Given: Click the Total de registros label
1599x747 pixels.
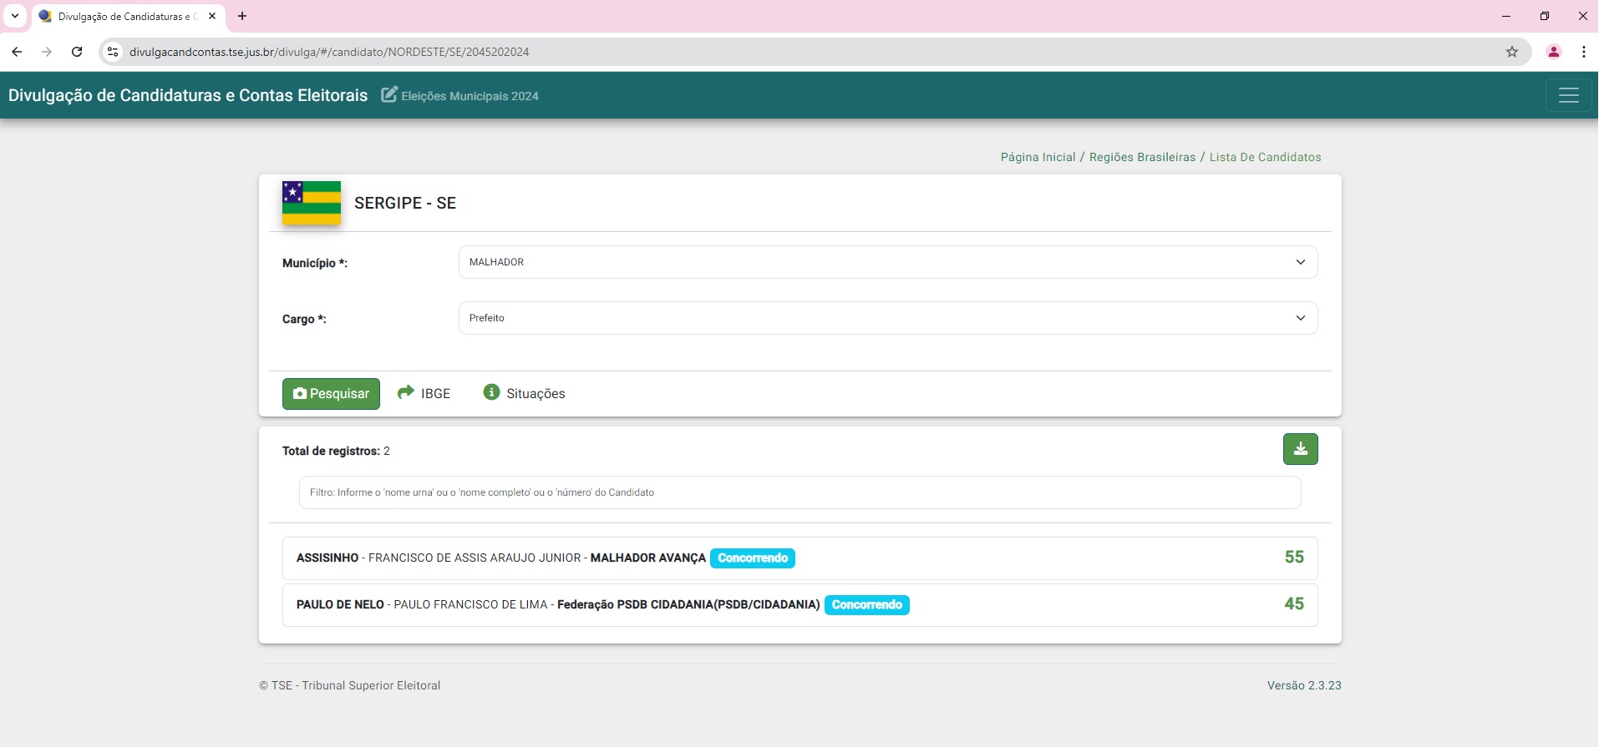Looking at the screenshot, I should point(331,451).
